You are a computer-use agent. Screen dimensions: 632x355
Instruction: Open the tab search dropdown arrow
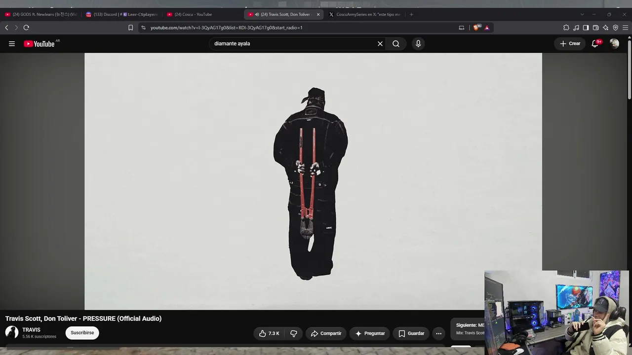582,14
